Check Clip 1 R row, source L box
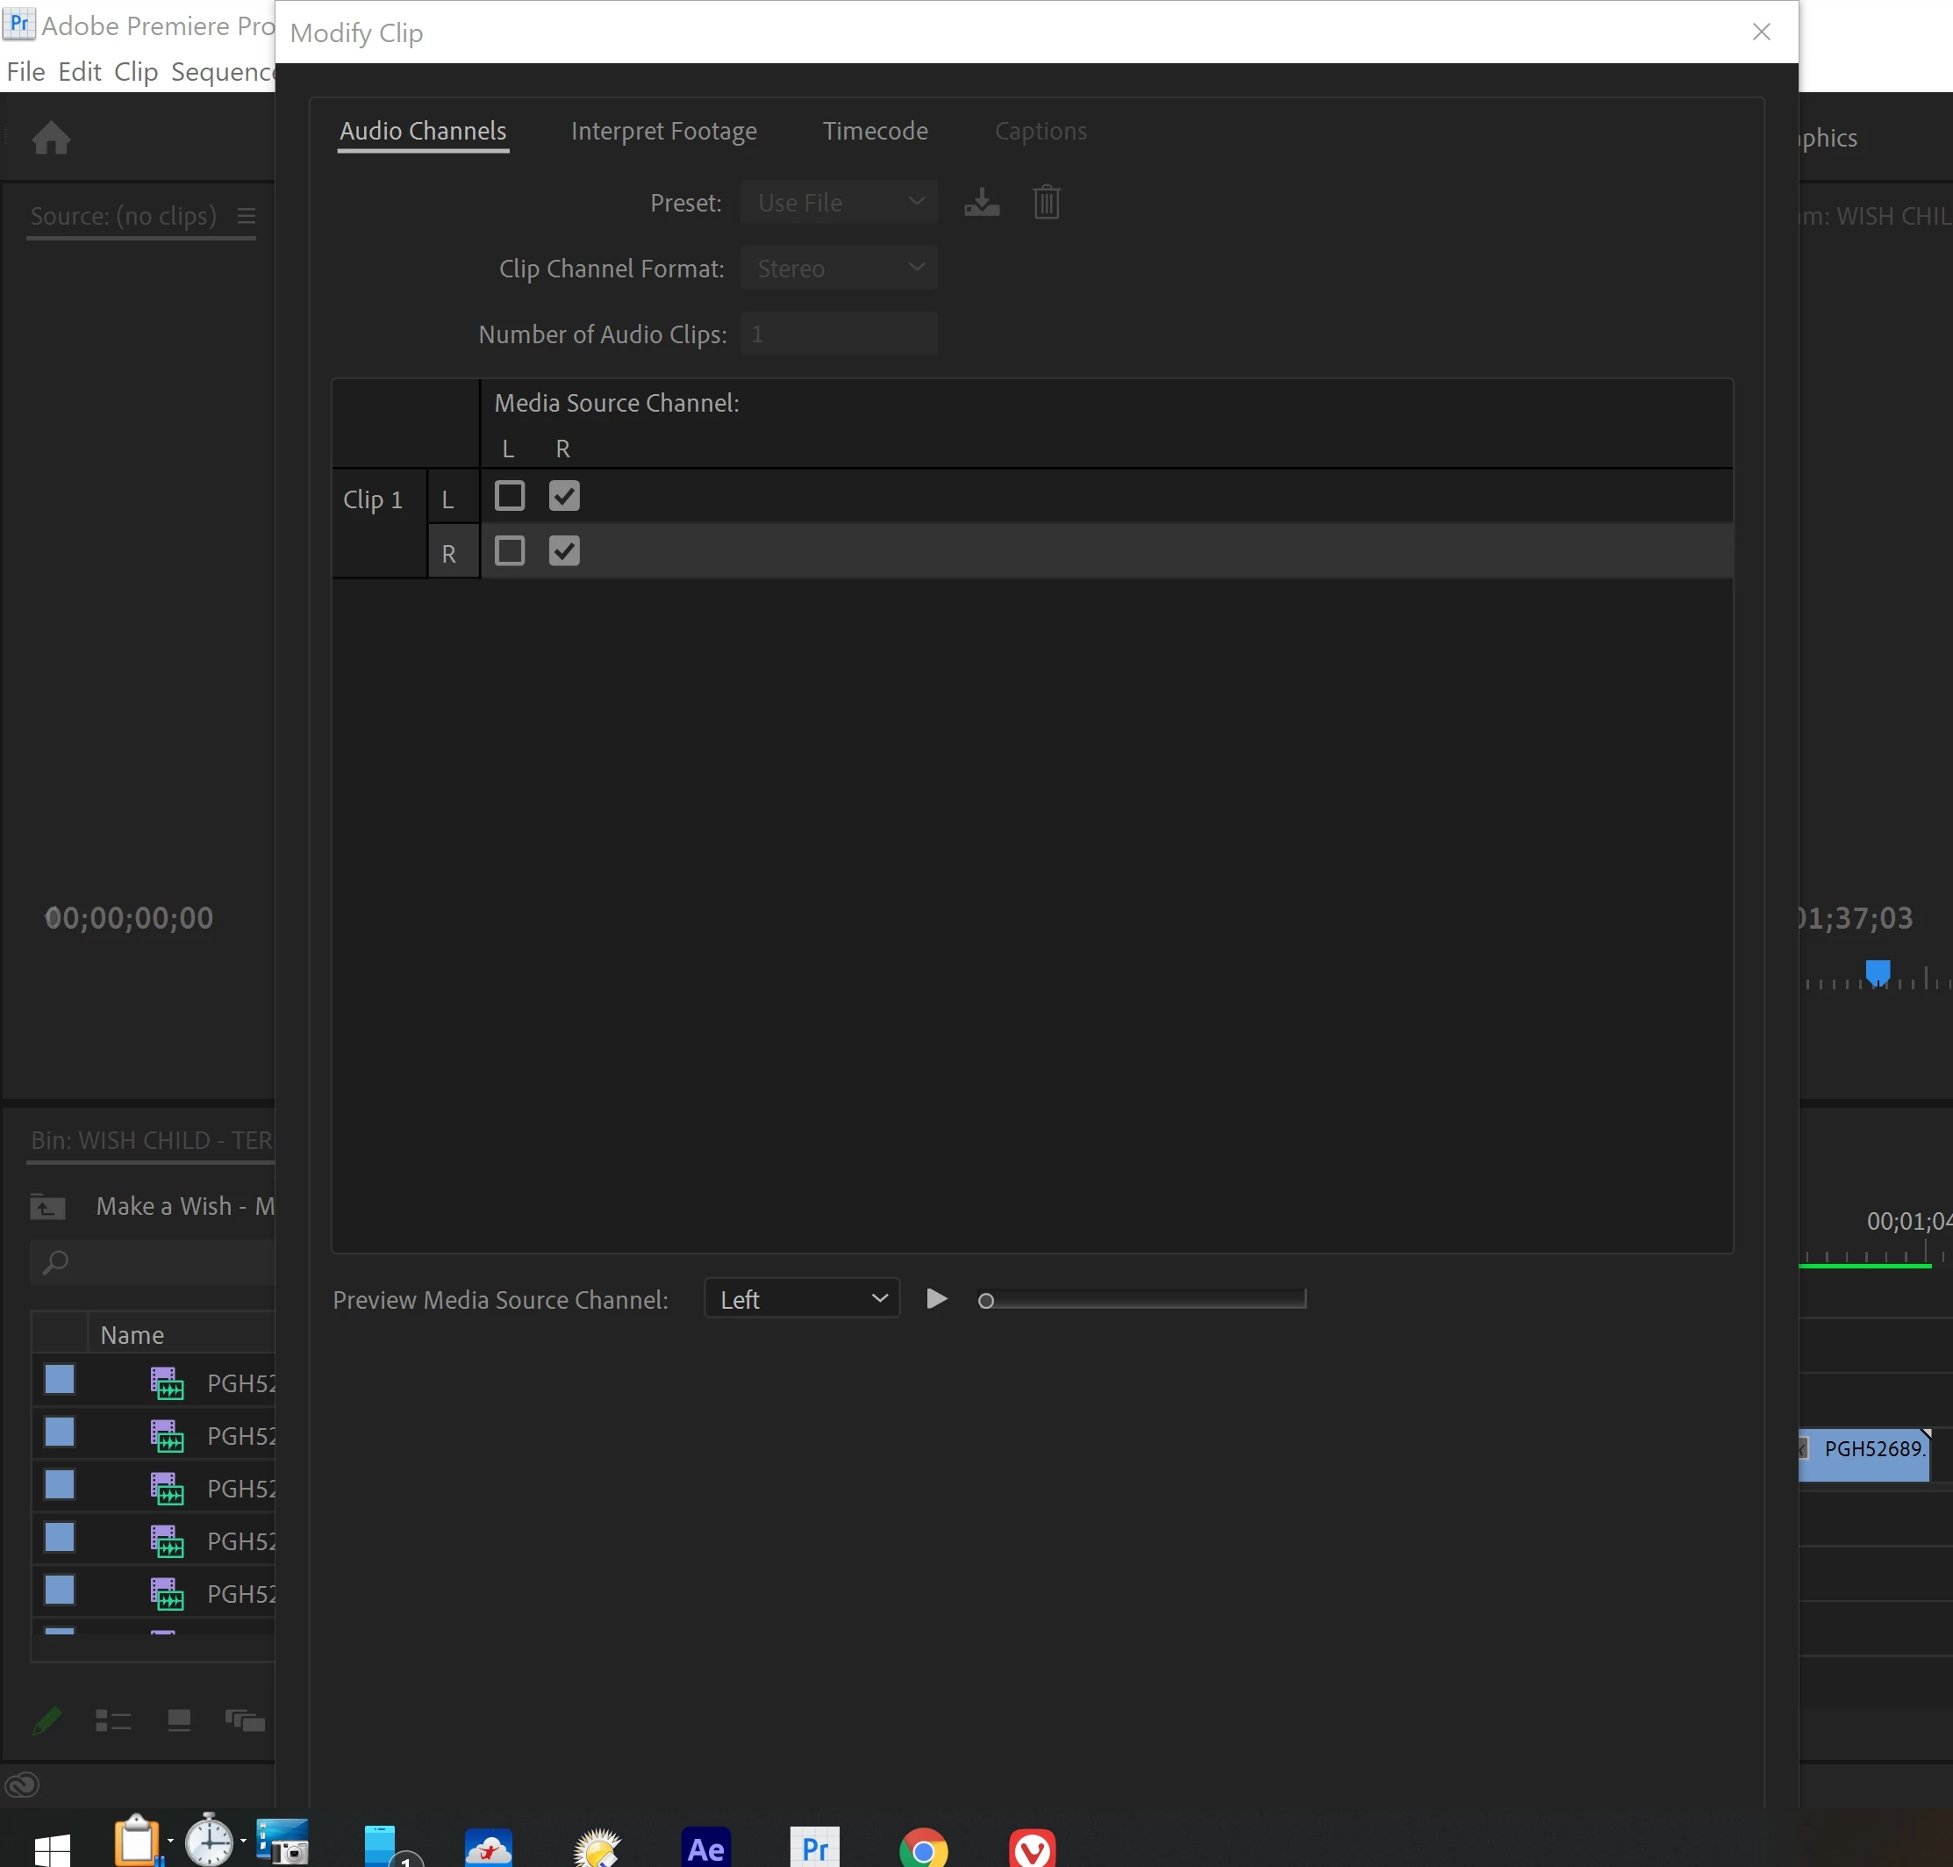The width and height of the screenshot is (1953, 1867). point(510,550)
